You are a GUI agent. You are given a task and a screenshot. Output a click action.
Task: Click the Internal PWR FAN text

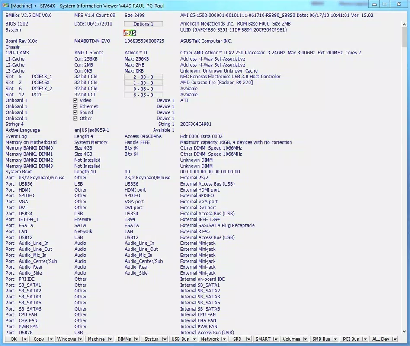pyautogui.click(x=199, y=327)
